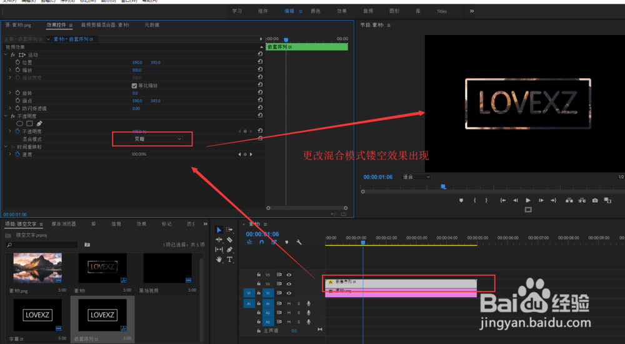Mute audio track A1

pos(289,304)
